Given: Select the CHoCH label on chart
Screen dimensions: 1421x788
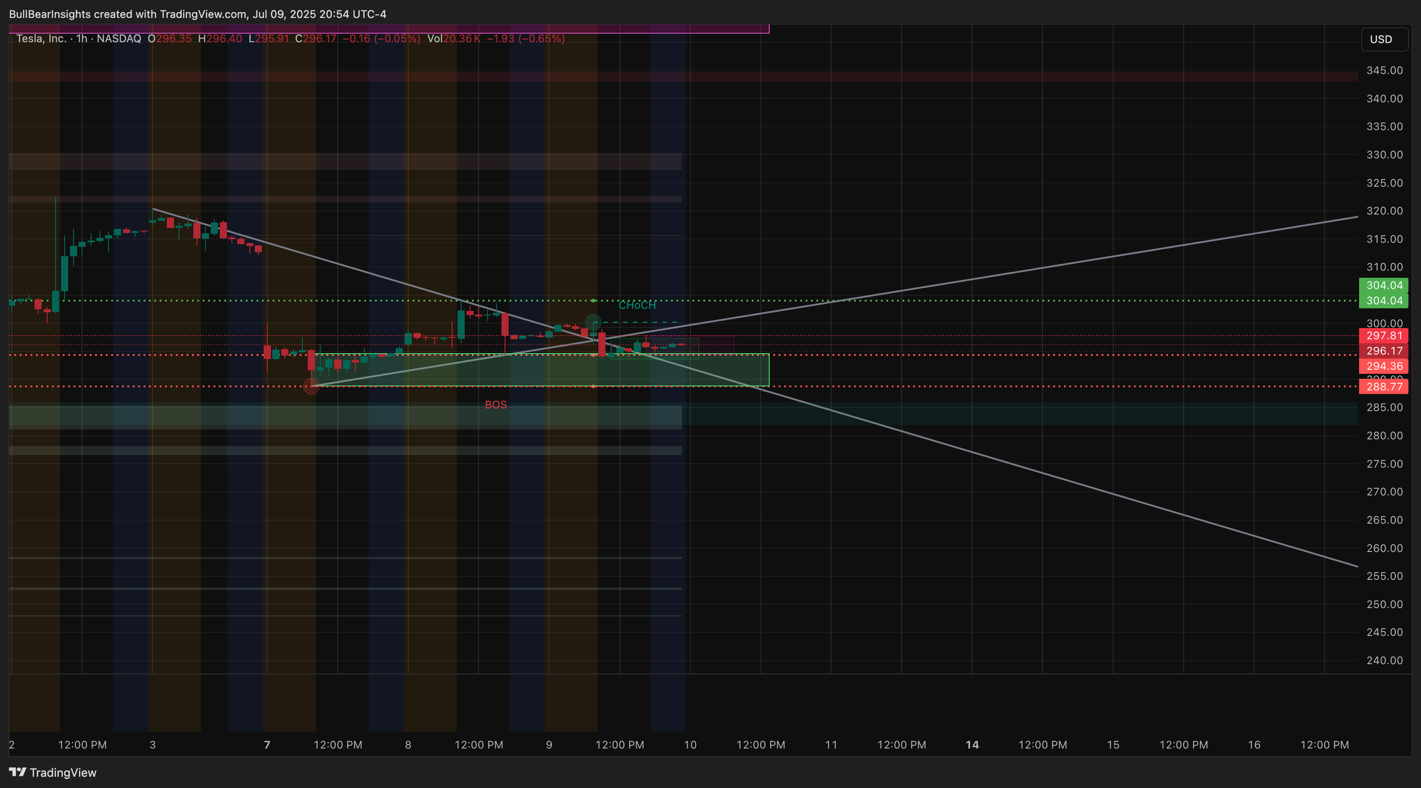Looking at the screenshot, I should 637,305.
